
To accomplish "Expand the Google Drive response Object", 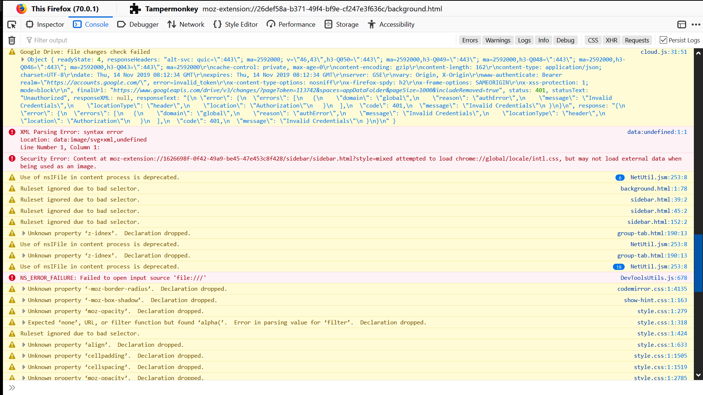I will point(23,59).
